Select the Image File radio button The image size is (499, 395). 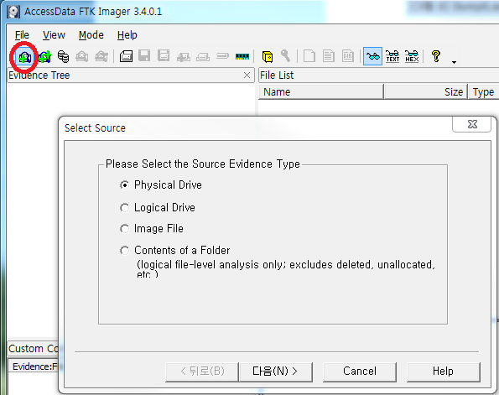pos(124,229)
